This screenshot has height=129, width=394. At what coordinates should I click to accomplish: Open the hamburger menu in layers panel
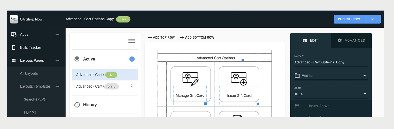131,41
